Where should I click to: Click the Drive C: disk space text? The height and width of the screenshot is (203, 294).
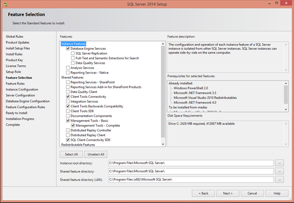click(x=201, y=124)
